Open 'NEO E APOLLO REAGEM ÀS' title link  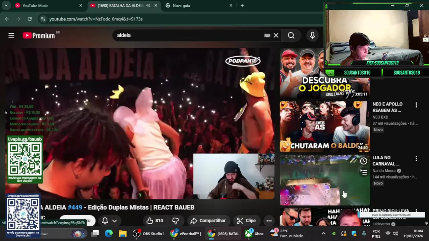[x=387, y=107]
